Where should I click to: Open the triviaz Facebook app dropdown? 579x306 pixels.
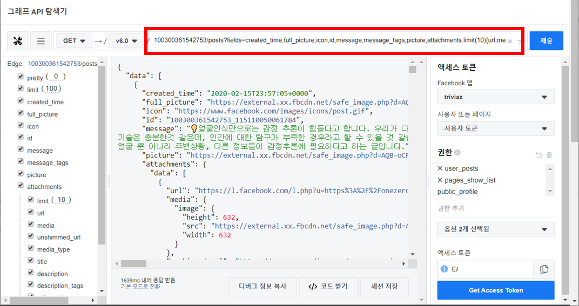[495, 97]
